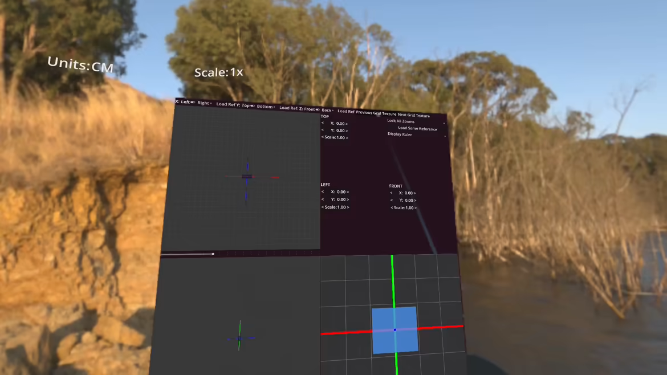Image resolution: width=667 pixels, height=375 pixels.
Task: Increase TOP X offset with right arrow
Action: tap(346, 124)
